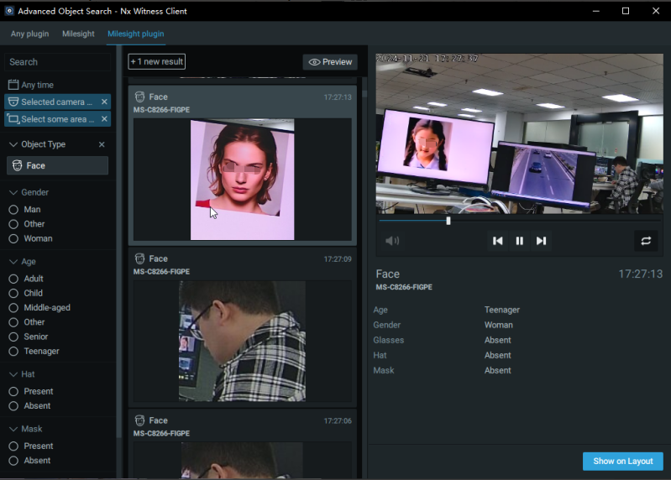Choose Adult age filter
671x480 pixels.
point(26,279)
